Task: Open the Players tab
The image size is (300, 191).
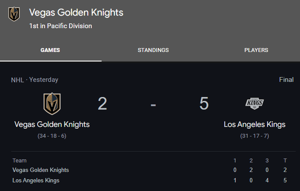Action: pos(256,50)
